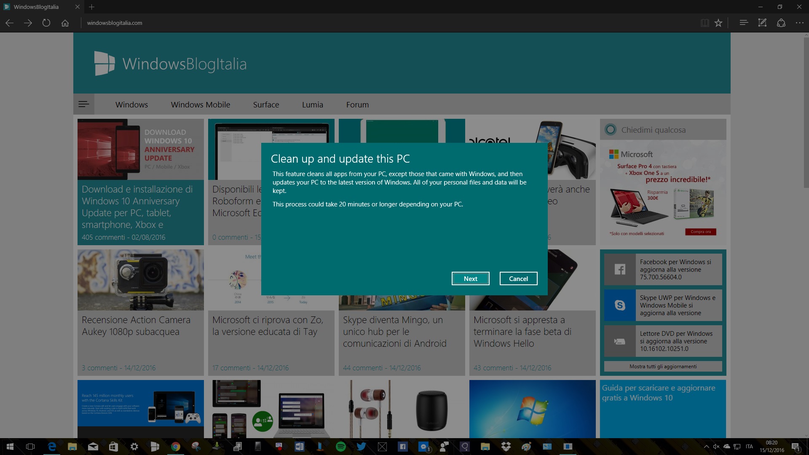Click the Windows 7 logo thumbnail
Image resolution: width=809 pixels, height=455 pixels.
[x=533, y=409]
